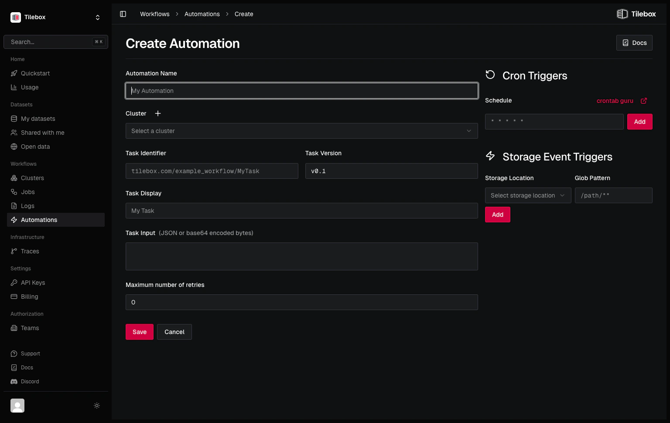The height and width of the screenshot is (423, 670).
Task: Click the Tilebox logo in sidebar header
Action: pyautogui.click(x=16, y=17)
